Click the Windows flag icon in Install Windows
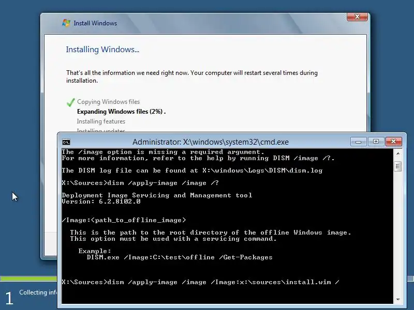 pyautogui.click(x=66, y=23)
